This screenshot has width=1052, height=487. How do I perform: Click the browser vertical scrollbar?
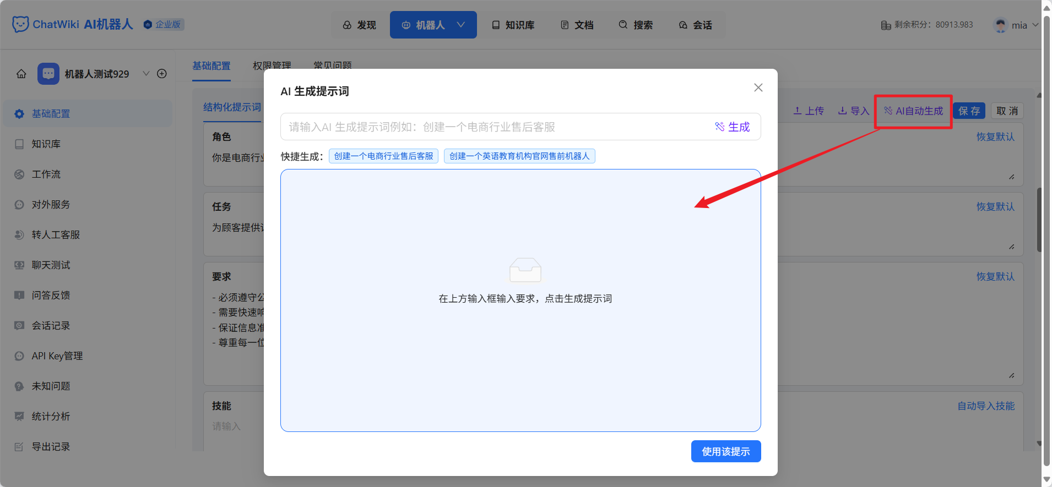1046,242
